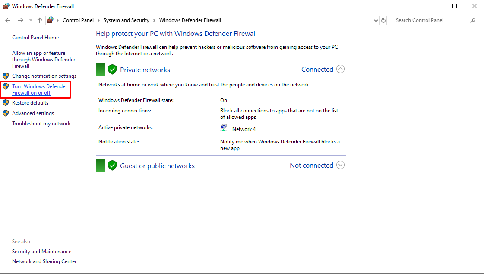Open Security and Maintenance
The image size is (484, 274).
pos(42,252)
